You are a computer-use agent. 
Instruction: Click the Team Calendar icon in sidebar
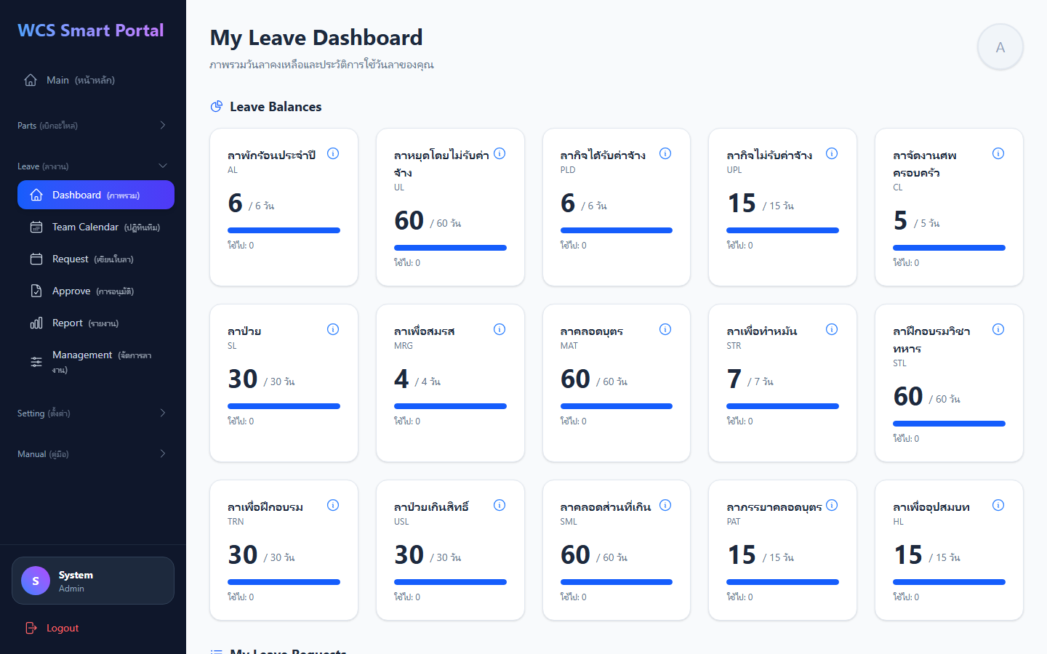pyautogui.click(x=36, y=227)
